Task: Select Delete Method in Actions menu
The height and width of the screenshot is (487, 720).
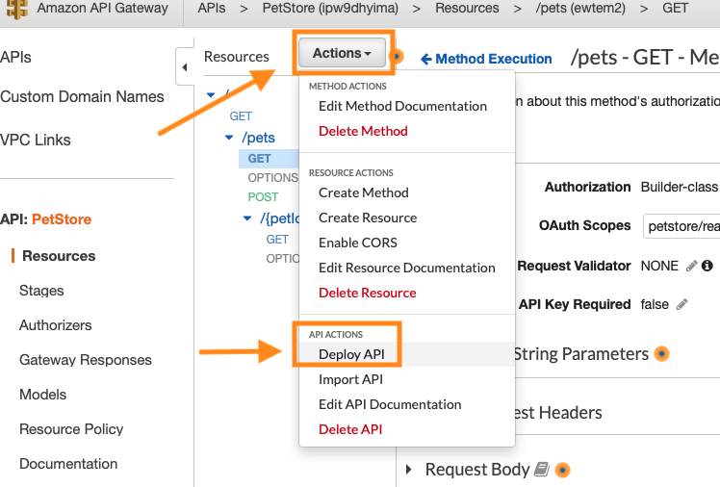Action: point(363,131)
